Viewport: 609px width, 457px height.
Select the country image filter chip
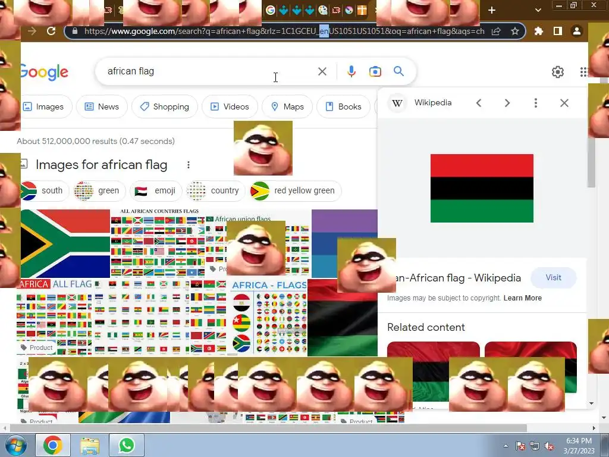point(216,191)
